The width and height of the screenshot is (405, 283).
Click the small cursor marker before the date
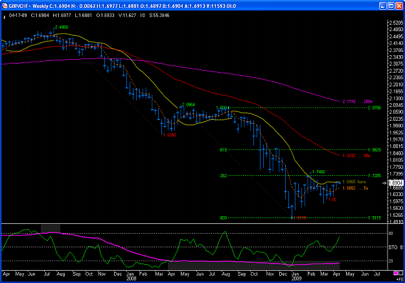4,18
